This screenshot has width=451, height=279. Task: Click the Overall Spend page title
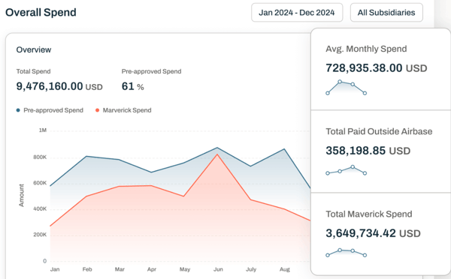click(x=41, y=12)
